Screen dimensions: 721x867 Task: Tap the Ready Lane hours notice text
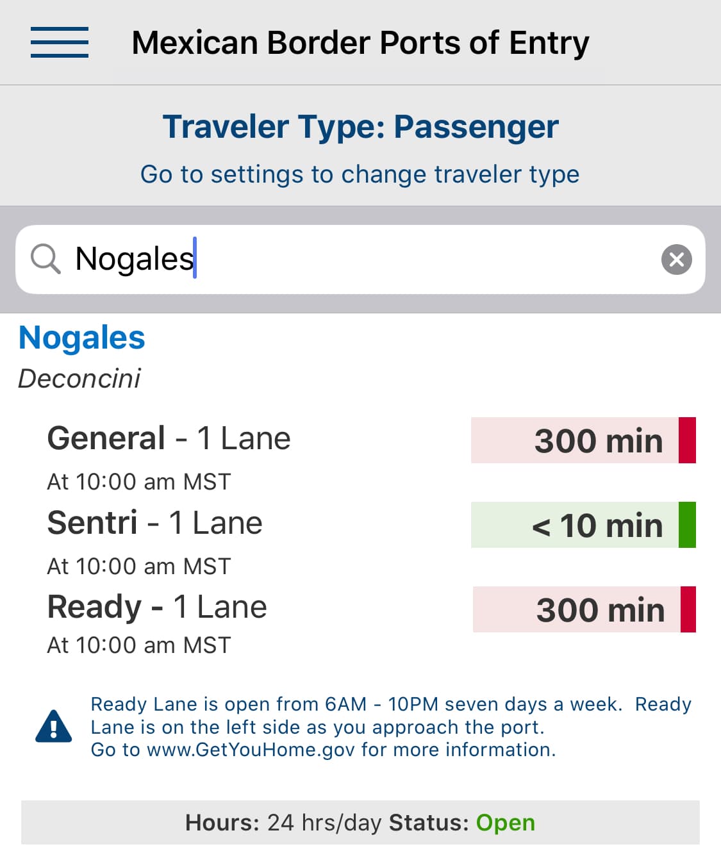pos(391,727)
